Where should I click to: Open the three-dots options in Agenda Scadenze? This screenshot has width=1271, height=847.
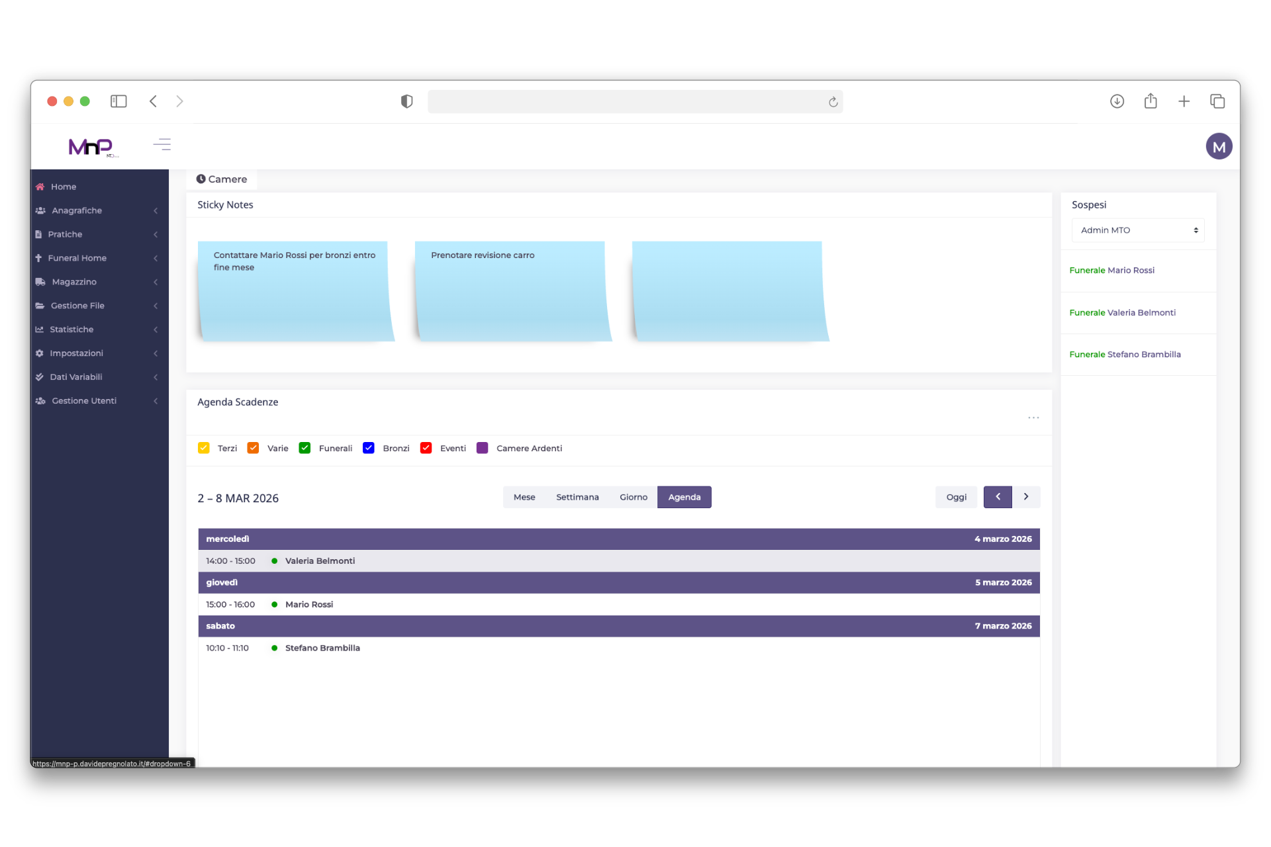[x=1033, y=418]
